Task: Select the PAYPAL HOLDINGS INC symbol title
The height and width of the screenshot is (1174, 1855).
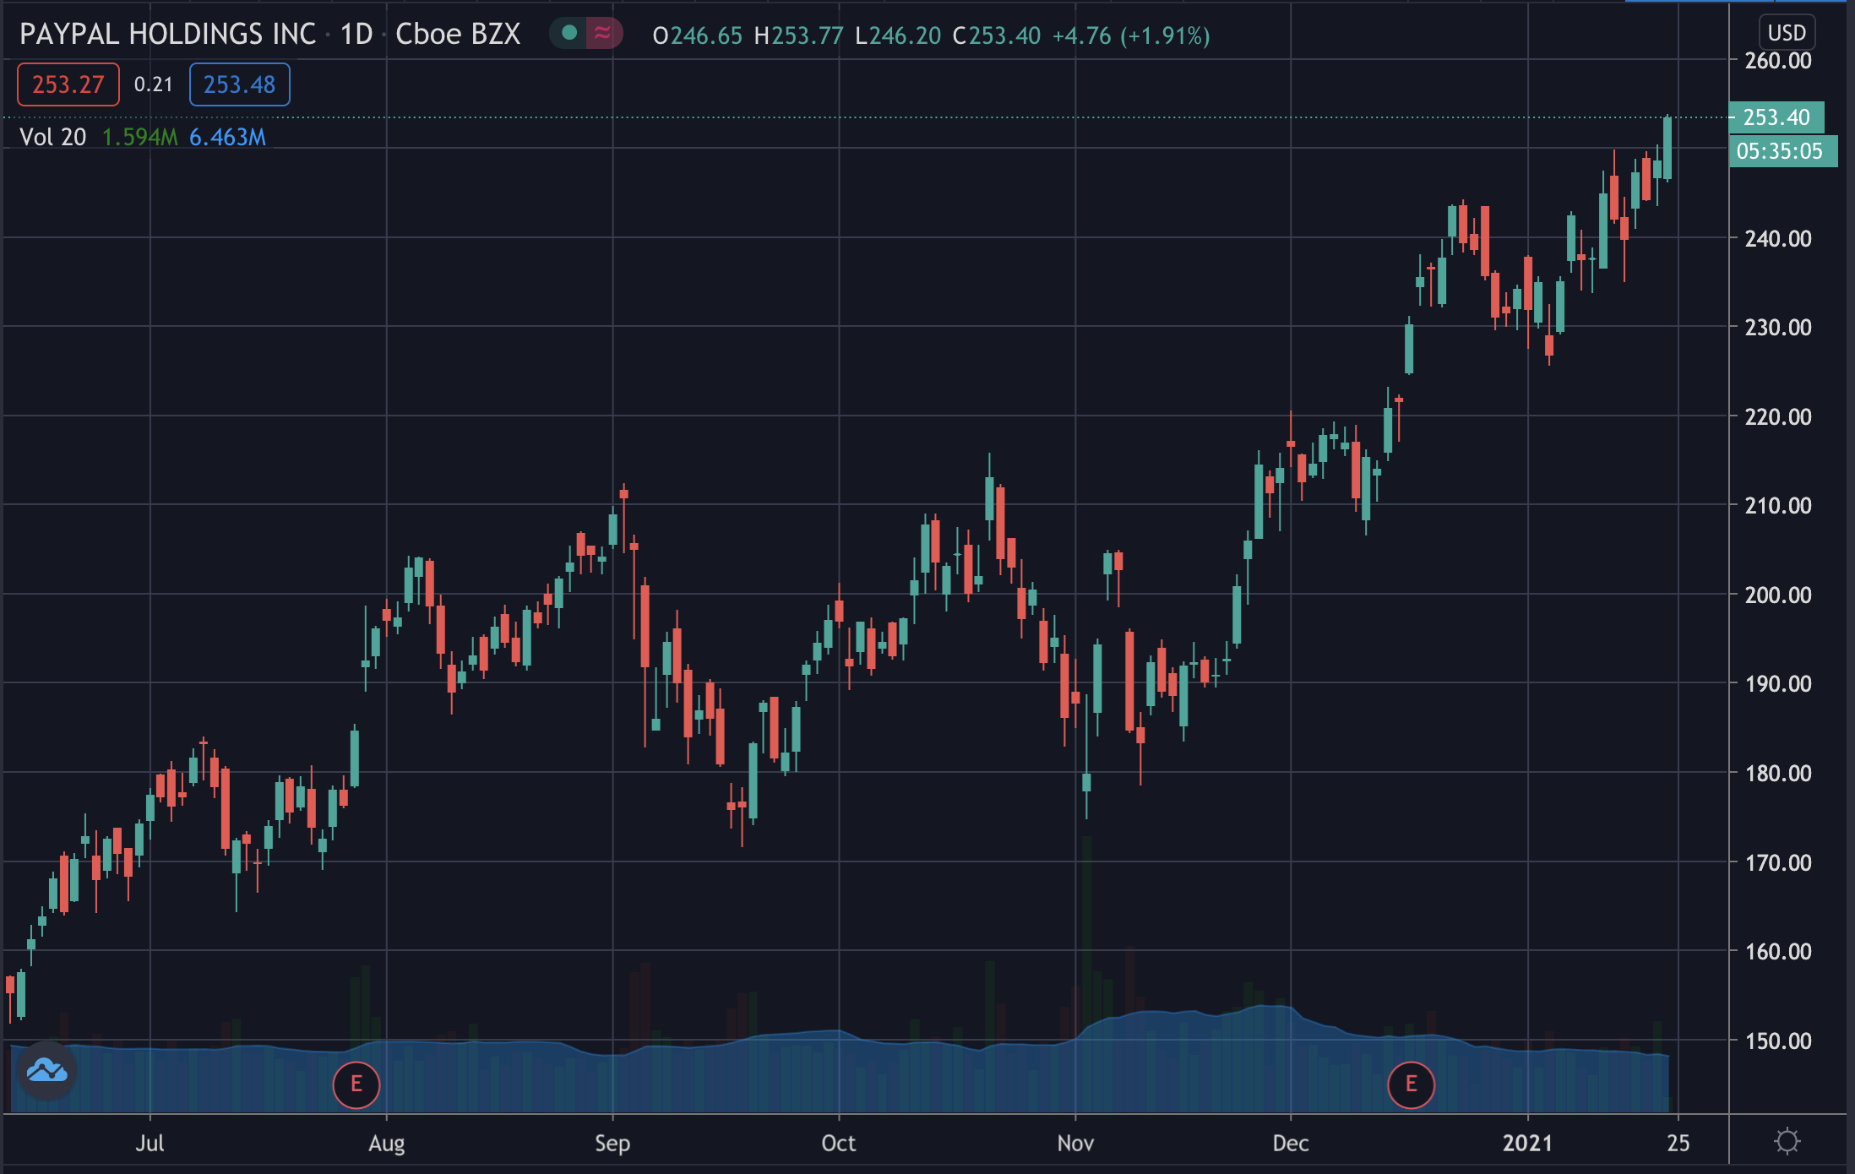Action: click(167, 34)
